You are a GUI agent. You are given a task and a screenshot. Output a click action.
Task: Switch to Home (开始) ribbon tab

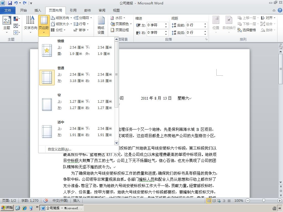[23, 10]
